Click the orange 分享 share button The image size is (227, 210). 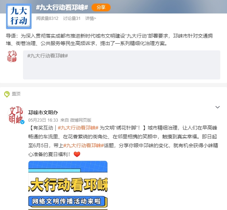pos(101,7)
